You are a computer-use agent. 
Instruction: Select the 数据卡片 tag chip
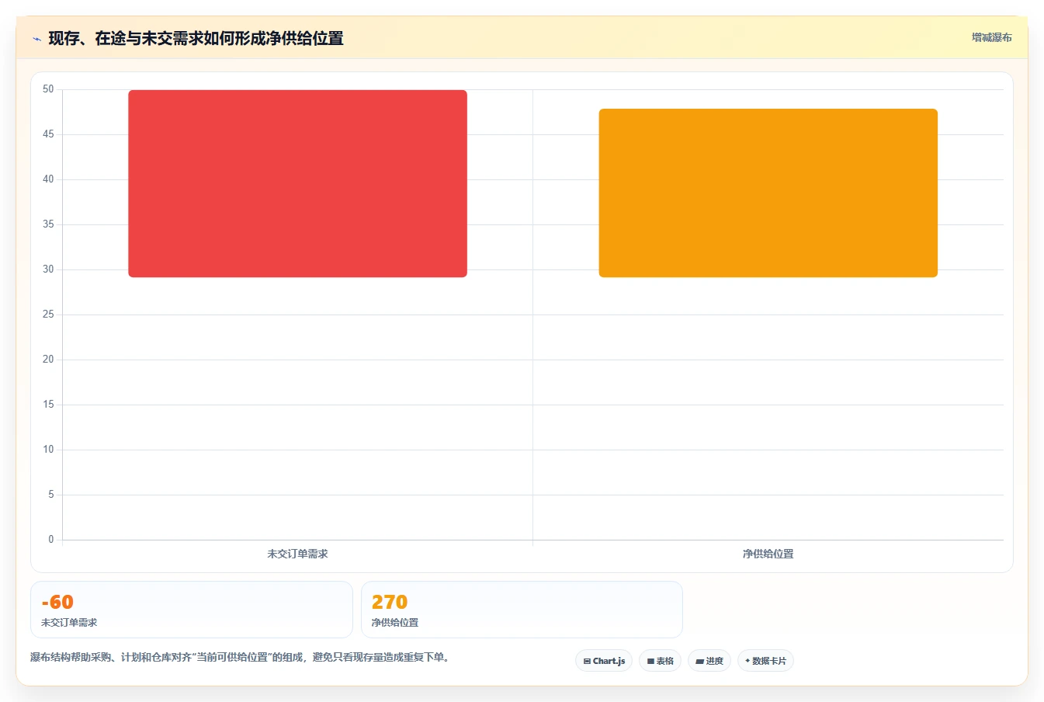coord(765,661)
